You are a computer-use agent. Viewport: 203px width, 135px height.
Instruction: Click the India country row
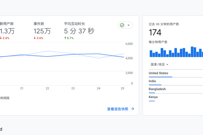[176, 82]
